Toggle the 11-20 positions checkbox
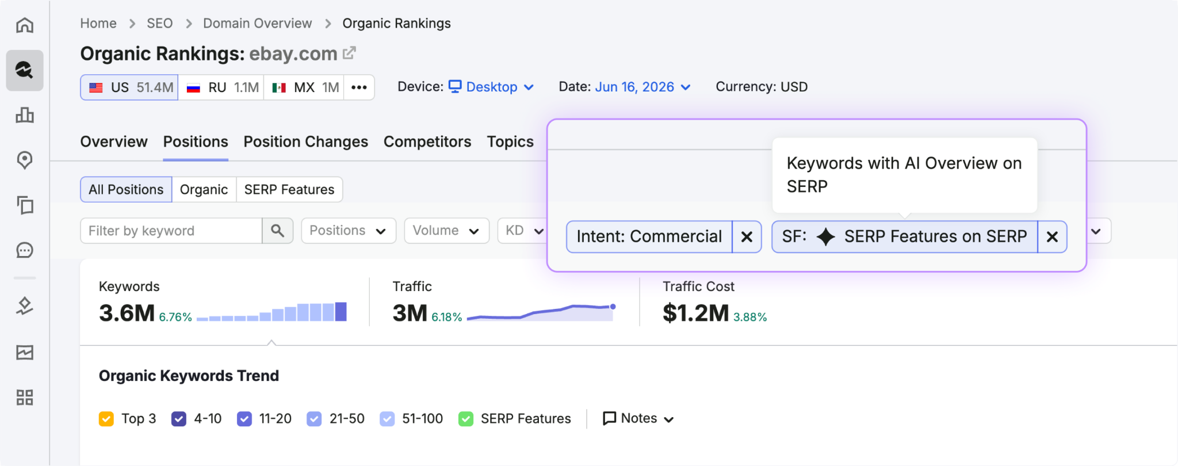1178x466 pixels. click(x=244, y=419)
